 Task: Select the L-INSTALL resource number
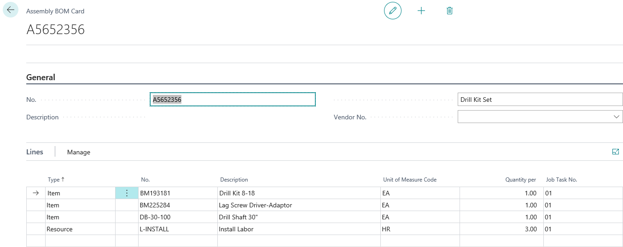pos(154,229)
